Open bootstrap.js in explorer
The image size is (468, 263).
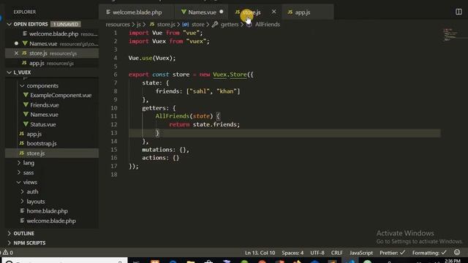point(42,143)
